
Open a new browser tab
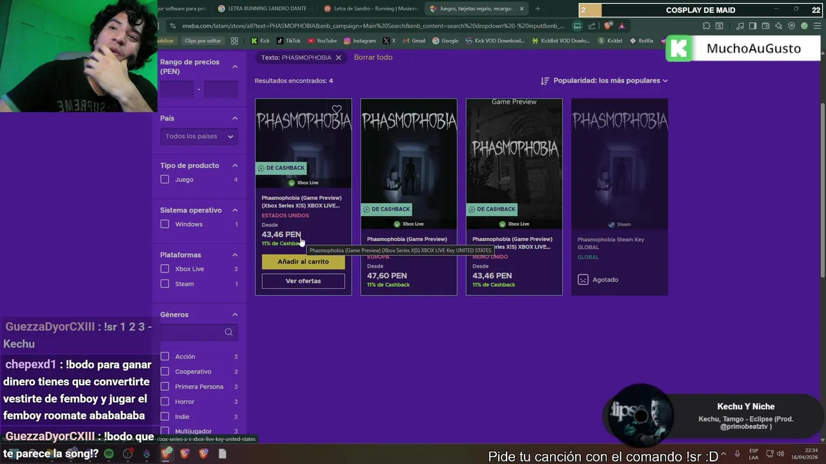coord(538,8)
